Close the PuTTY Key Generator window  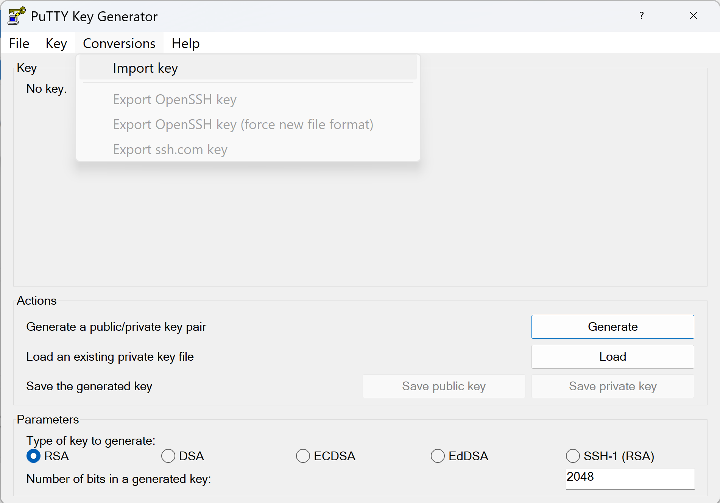(693, 16)
